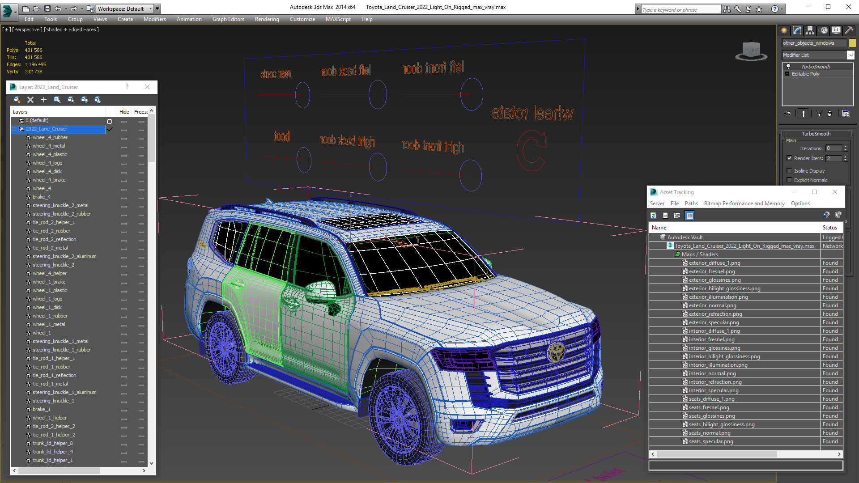Toggle Hide for wheel_4_rubber
The image size is (859, 483).
point(124,138)
